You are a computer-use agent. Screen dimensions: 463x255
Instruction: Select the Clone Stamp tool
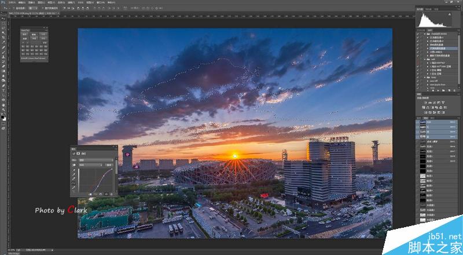click(3, 57)
